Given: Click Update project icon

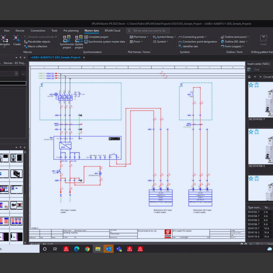Looking at the screenshot, I should [x=79, y=42].
